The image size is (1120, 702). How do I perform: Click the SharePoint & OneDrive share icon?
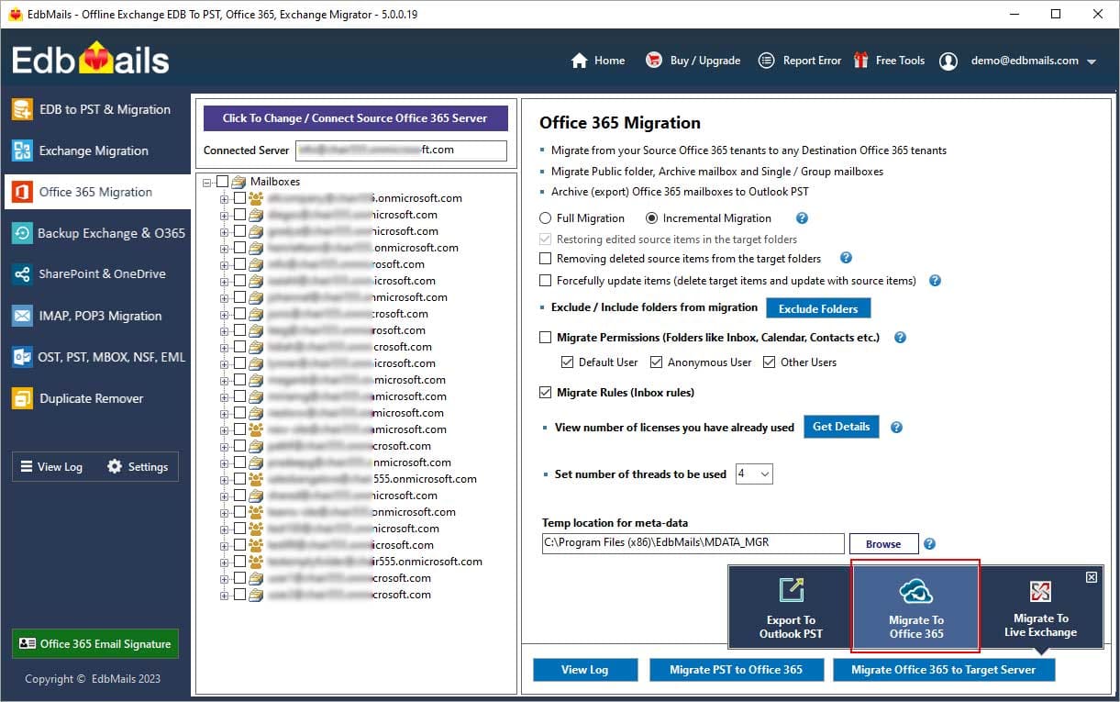22,274
